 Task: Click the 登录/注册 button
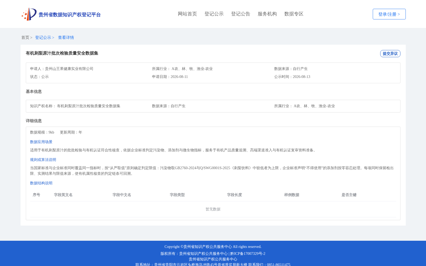pyautogui.click(x=389, y=14)
